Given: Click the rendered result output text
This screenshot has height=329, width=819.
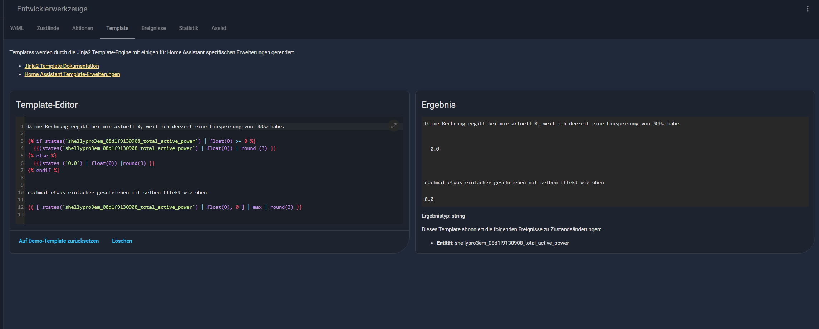Looking at the screenshot, I should tap(553, 124).
